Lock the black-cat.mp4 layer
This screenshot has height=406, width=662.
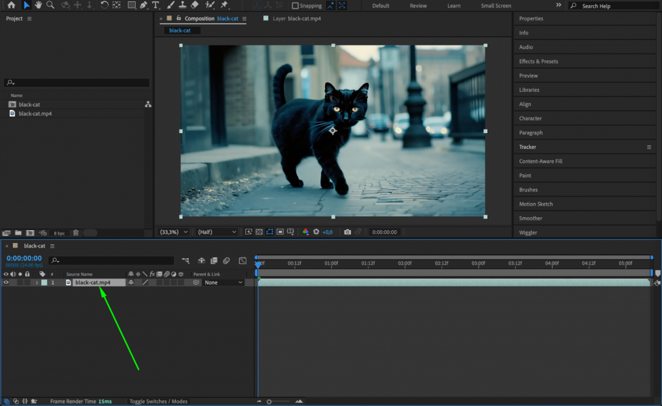(x=27, y=282)
